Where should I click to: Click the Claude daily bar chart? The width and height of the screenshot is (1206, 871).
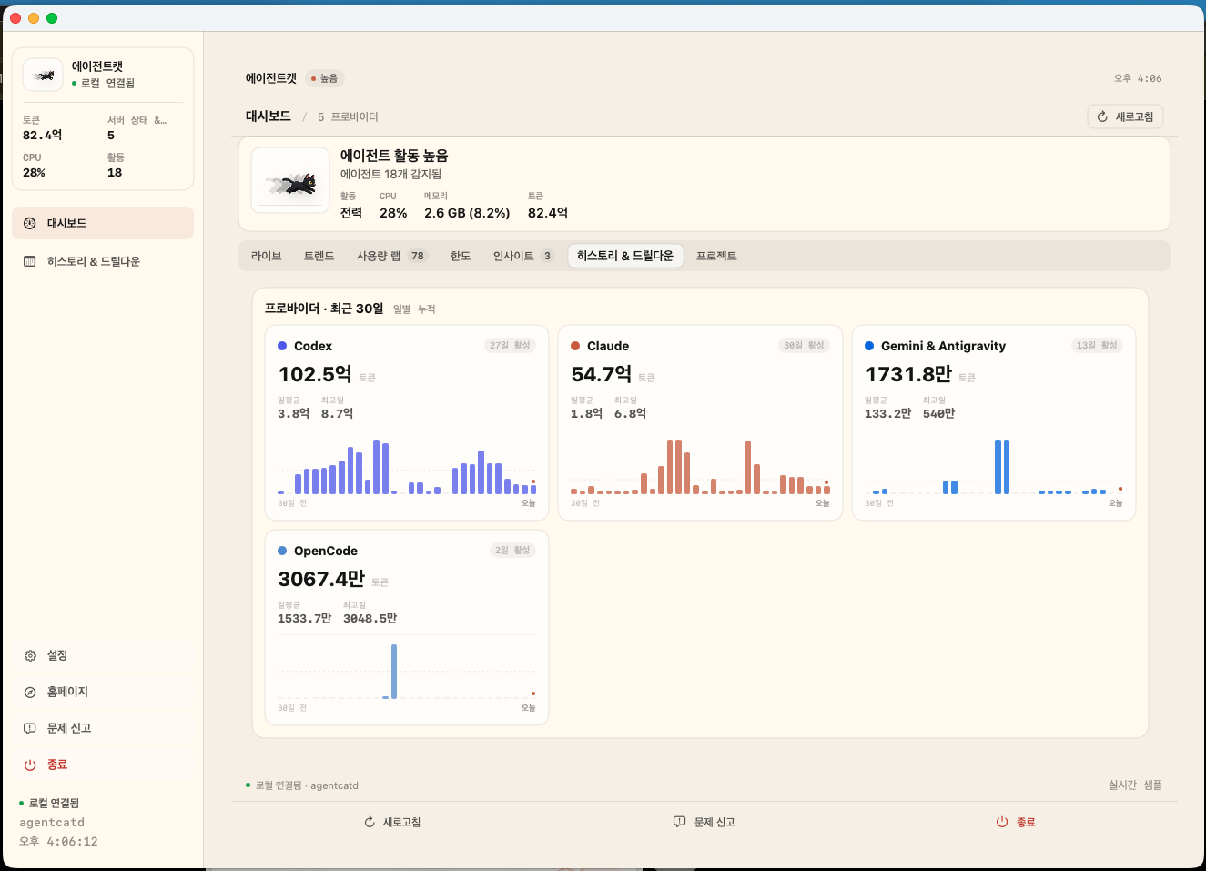(700, 467)
